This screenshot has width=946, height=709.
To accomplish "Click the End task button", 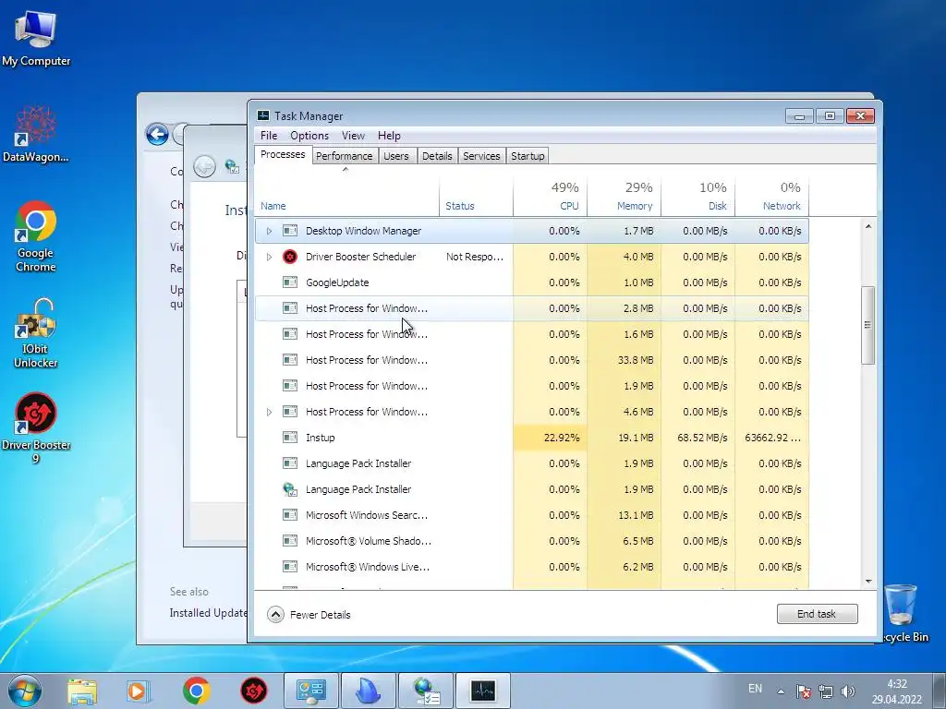I will tap(817, 614).
